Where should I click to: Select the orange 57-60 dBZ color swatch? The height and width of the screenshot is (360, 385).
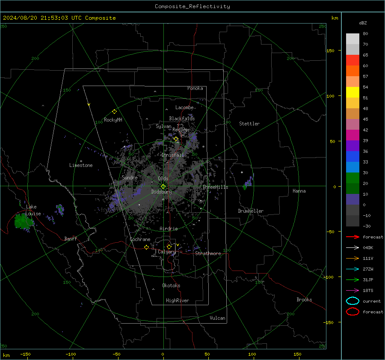click(x=352, y=71)
